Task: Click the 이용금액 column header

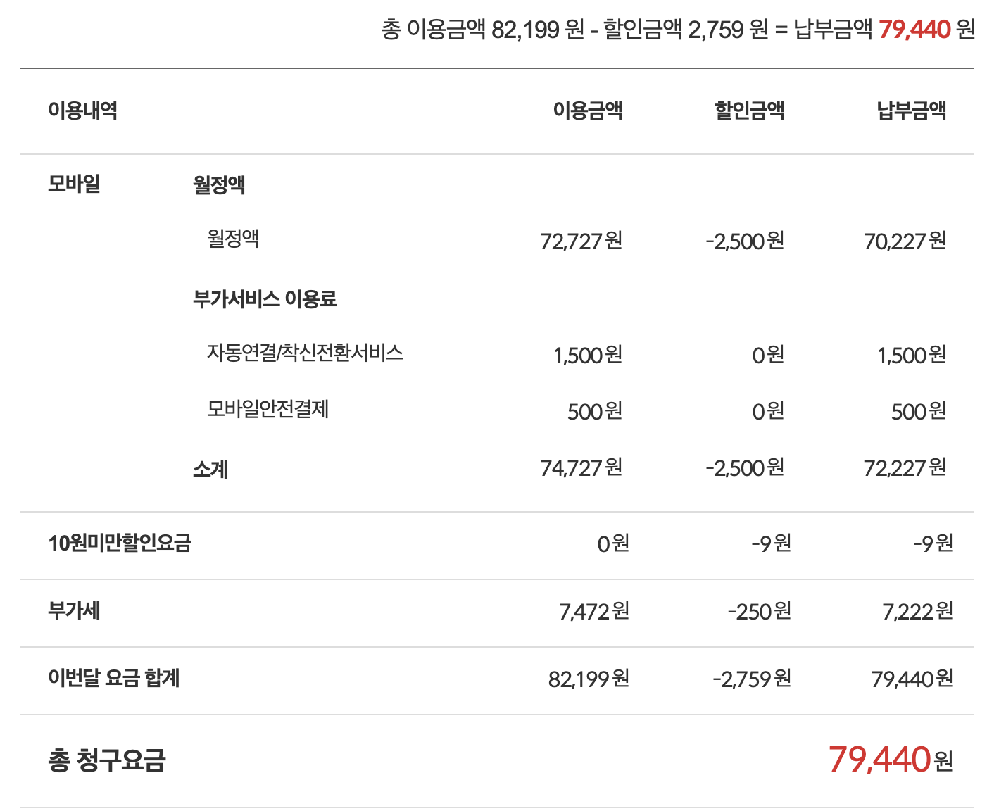Action: point(587,111)
